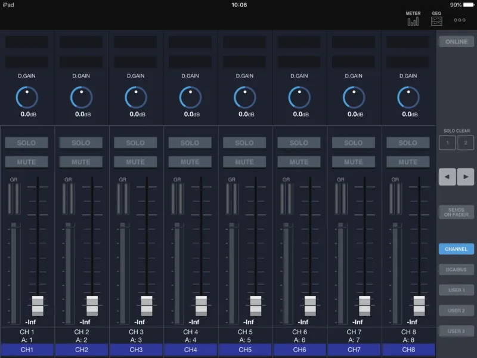Toggle the SENDS ON FADER mode

[456, 212]
